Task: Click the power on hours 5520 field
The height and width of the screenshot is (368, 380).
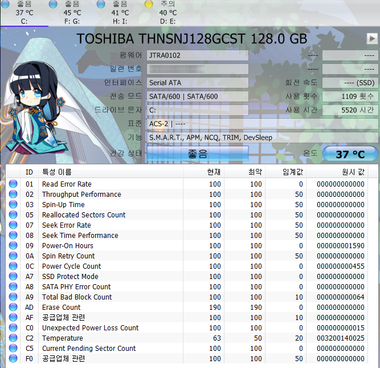Action: 350,110
